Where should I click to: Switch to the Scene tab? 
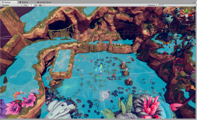[8, 2]
